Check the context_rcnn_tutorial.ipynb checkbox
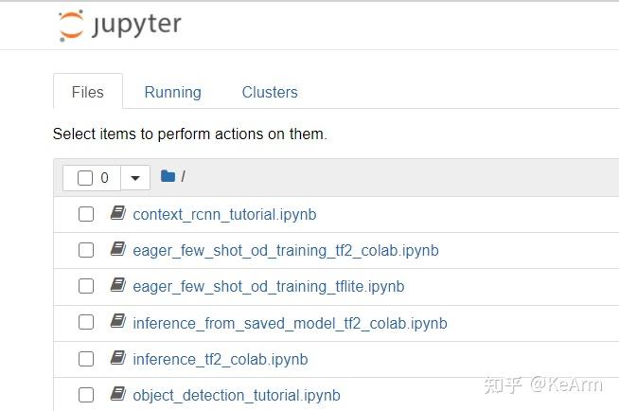Image resolution: width=619 pixels, height=411 pixels. coord(86,214)
